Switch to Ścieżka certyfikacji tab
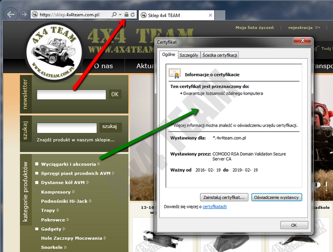The width and height of the screenshot is (333, 252). click(x=220, y=55)
